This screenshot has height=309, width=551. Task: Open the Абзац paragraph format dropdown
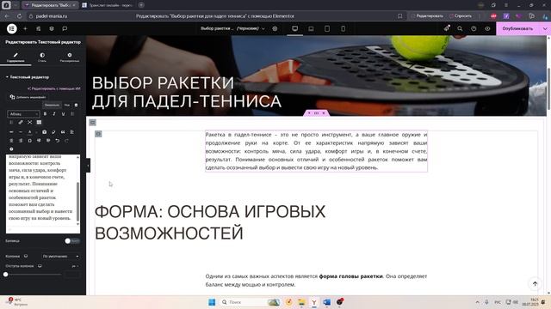pyautogui.click(x=23, y=114)
